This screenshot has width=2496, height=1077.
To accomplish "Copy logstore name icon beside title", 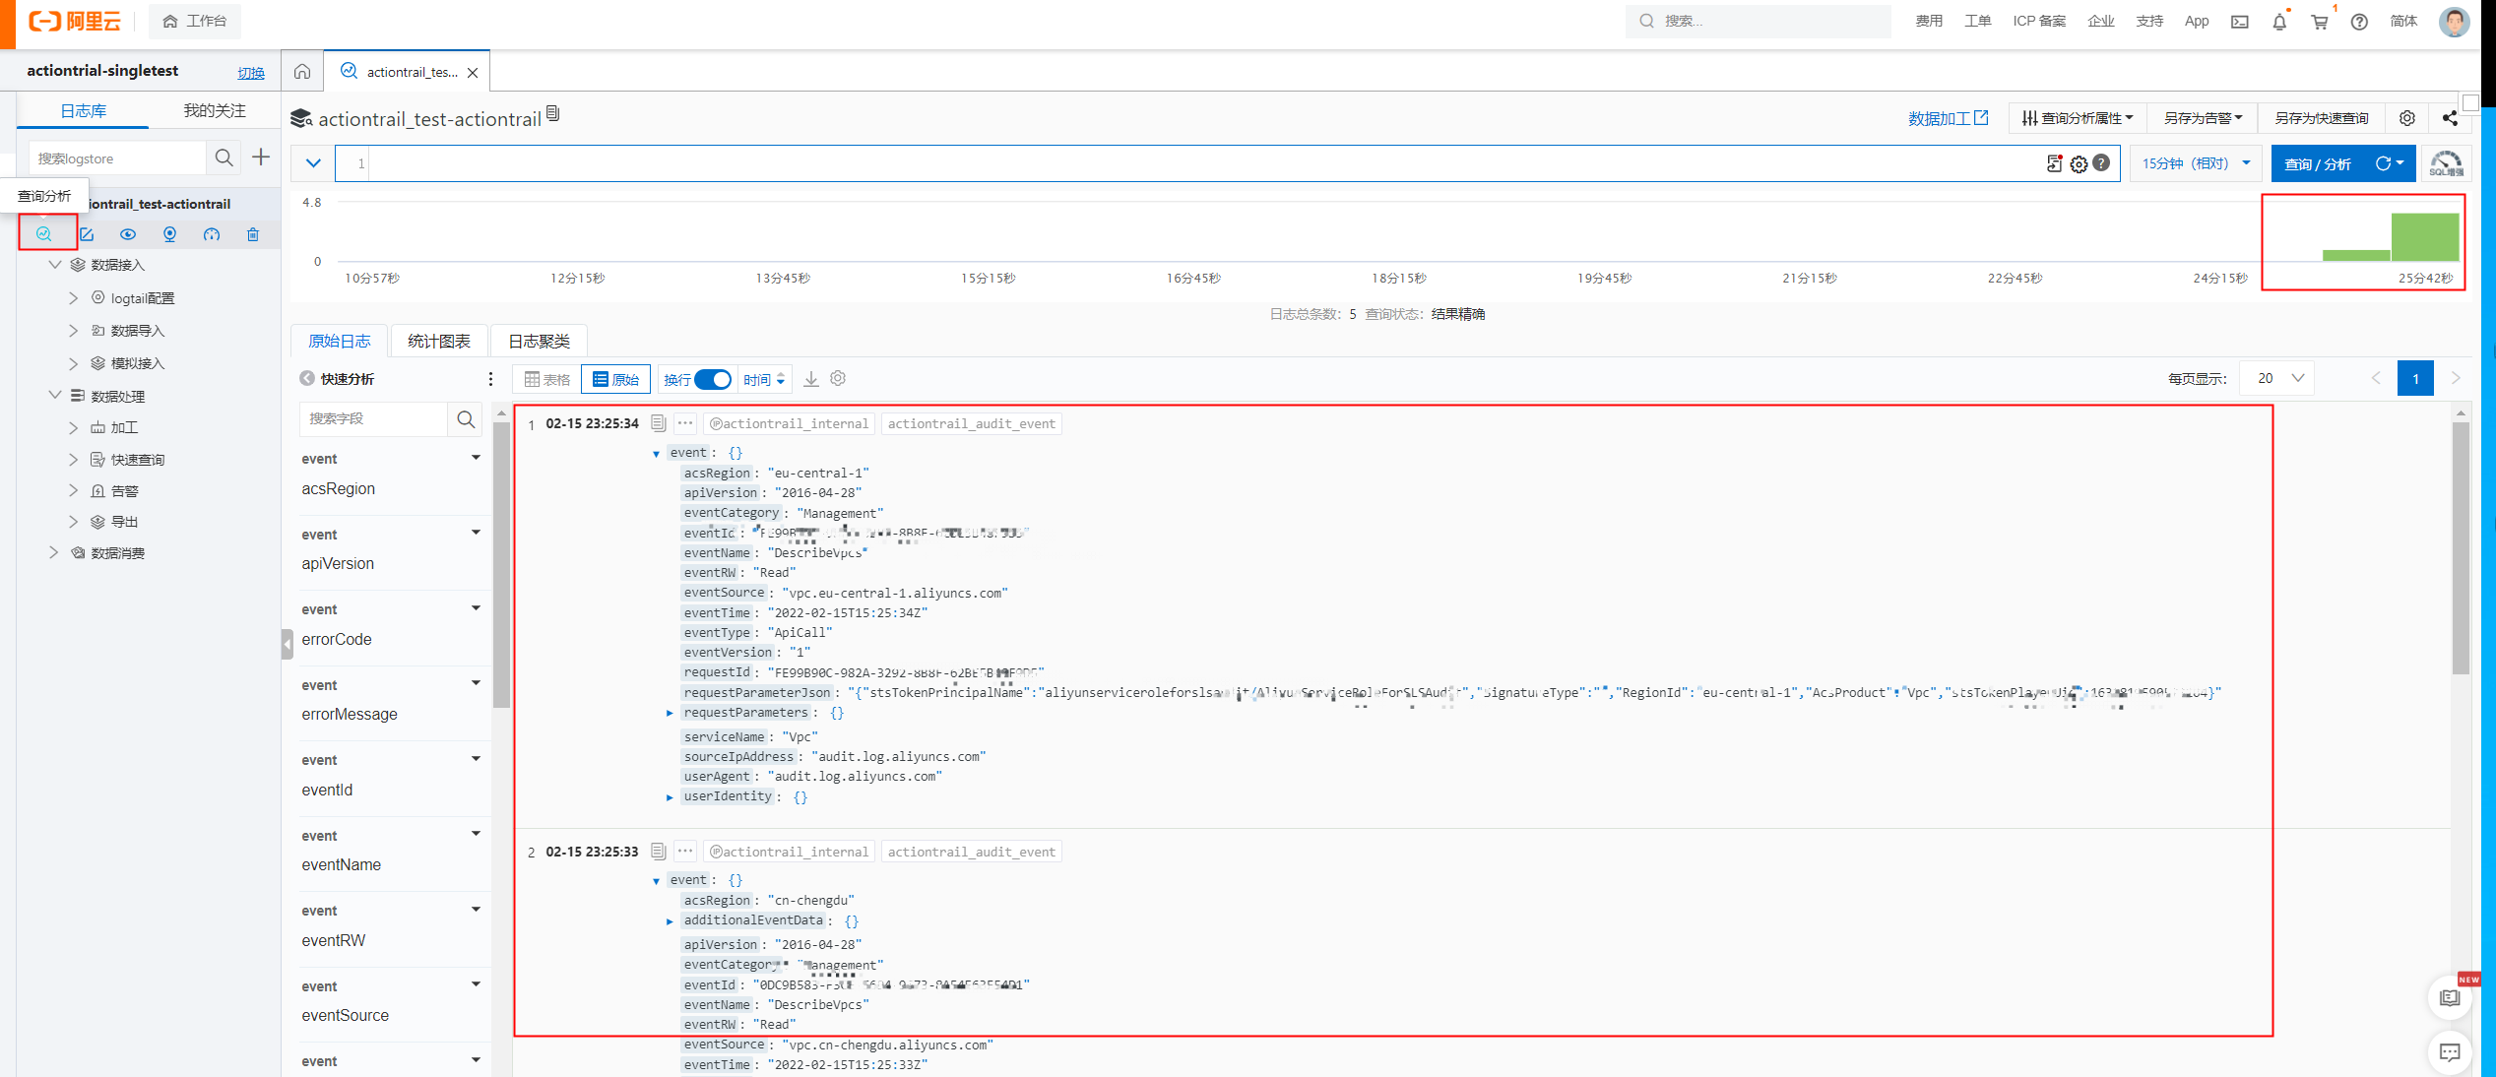I will coord(553,114).
